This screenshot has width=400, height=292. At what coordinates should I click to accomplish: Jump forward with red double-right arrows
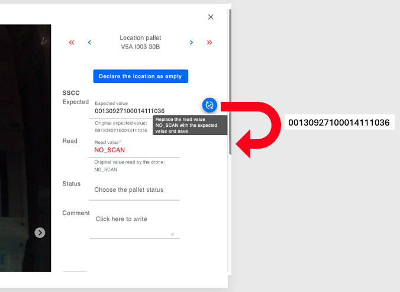(209, 43)
